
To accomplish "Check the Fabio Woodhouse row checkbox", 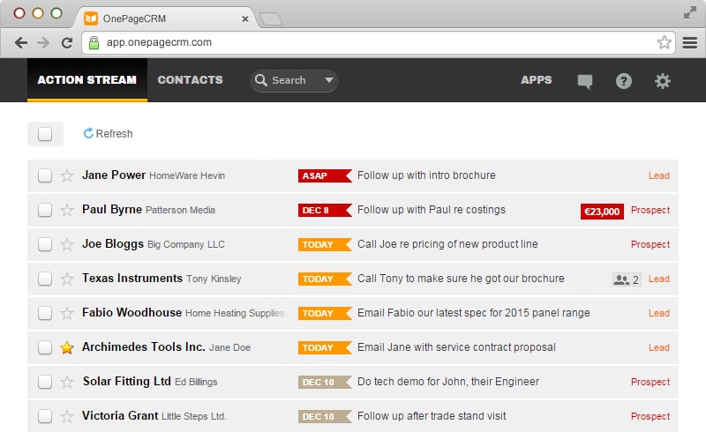I will pos(45,313).
